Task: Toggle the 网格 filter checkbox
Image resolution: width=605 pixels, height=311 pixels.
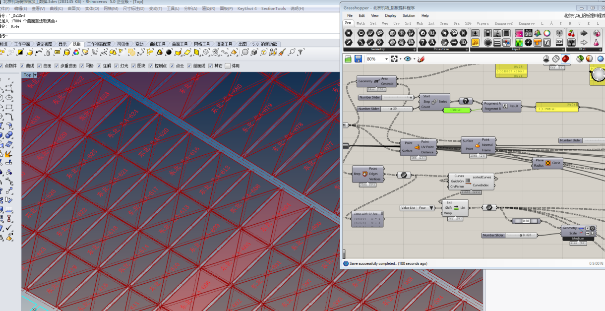Action: 82,66
